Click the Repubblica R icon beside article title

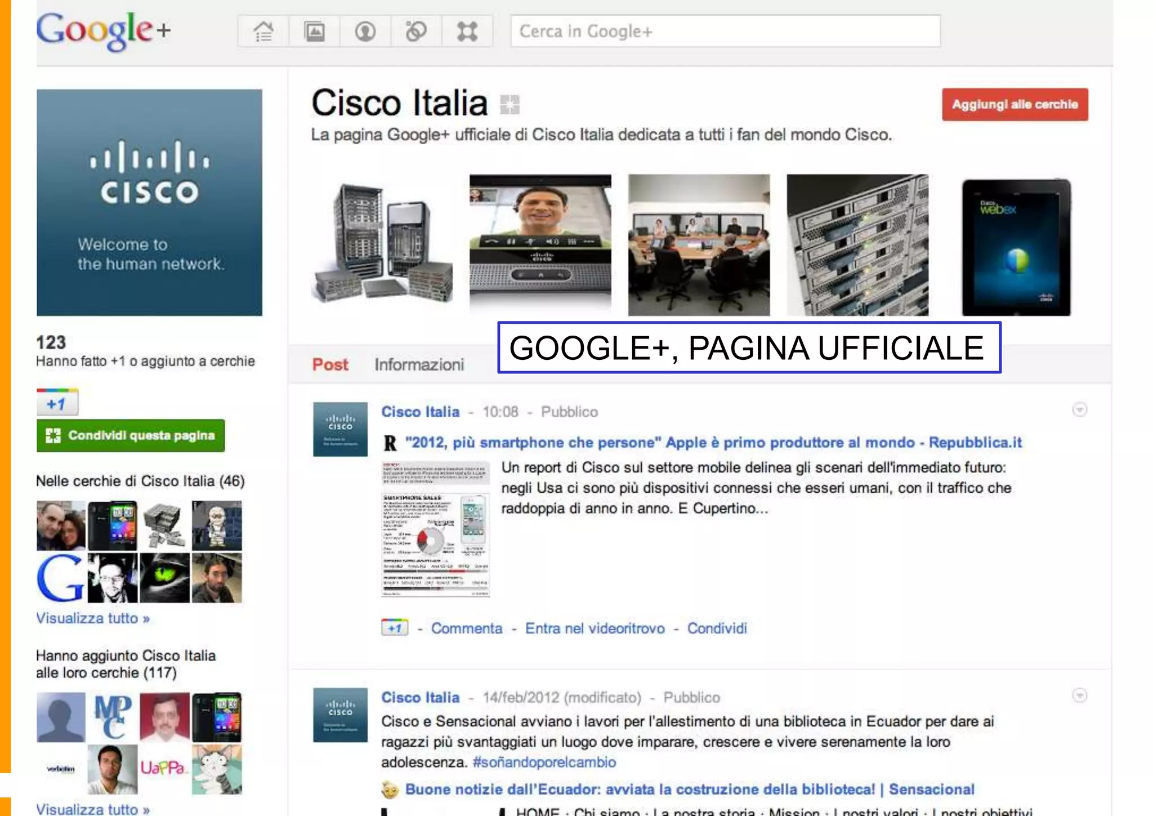tap(390, 443)
